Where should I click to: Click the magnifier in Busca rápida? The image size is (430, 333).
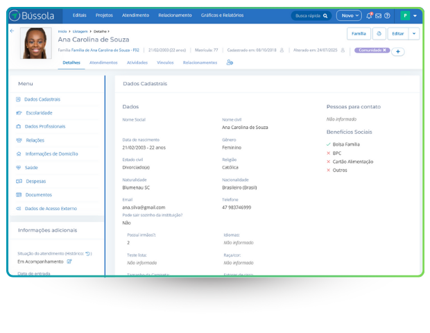click(x=325, y=16)
